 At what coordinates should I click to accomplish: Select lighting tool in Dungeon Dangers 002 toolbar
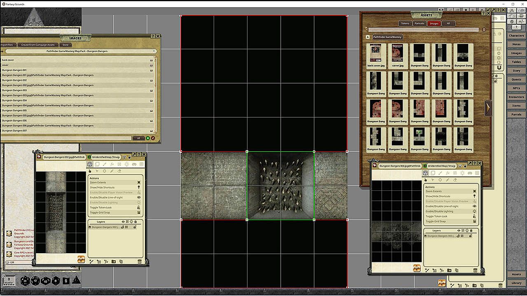(127, 164)
